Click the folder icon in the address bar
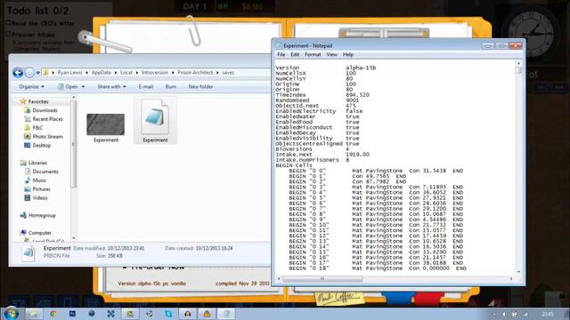Viewport: 570px width, 320px height. point(45,73)
